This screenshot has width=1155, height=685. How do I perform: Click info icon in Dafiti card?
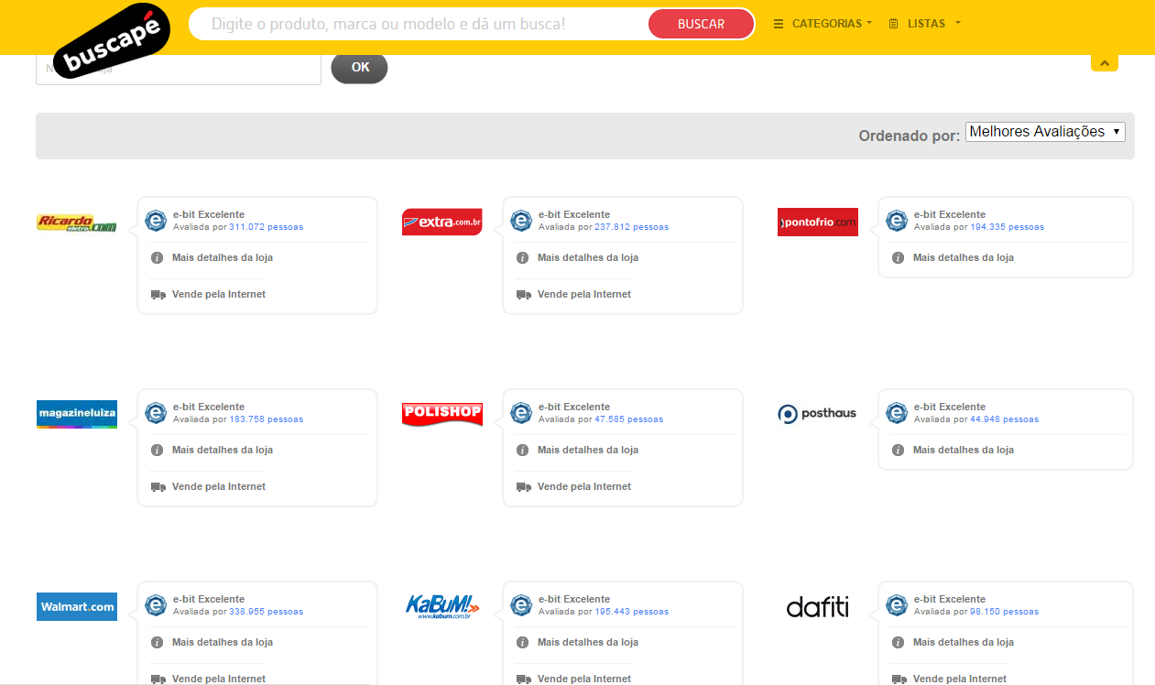tap(898, 643)
